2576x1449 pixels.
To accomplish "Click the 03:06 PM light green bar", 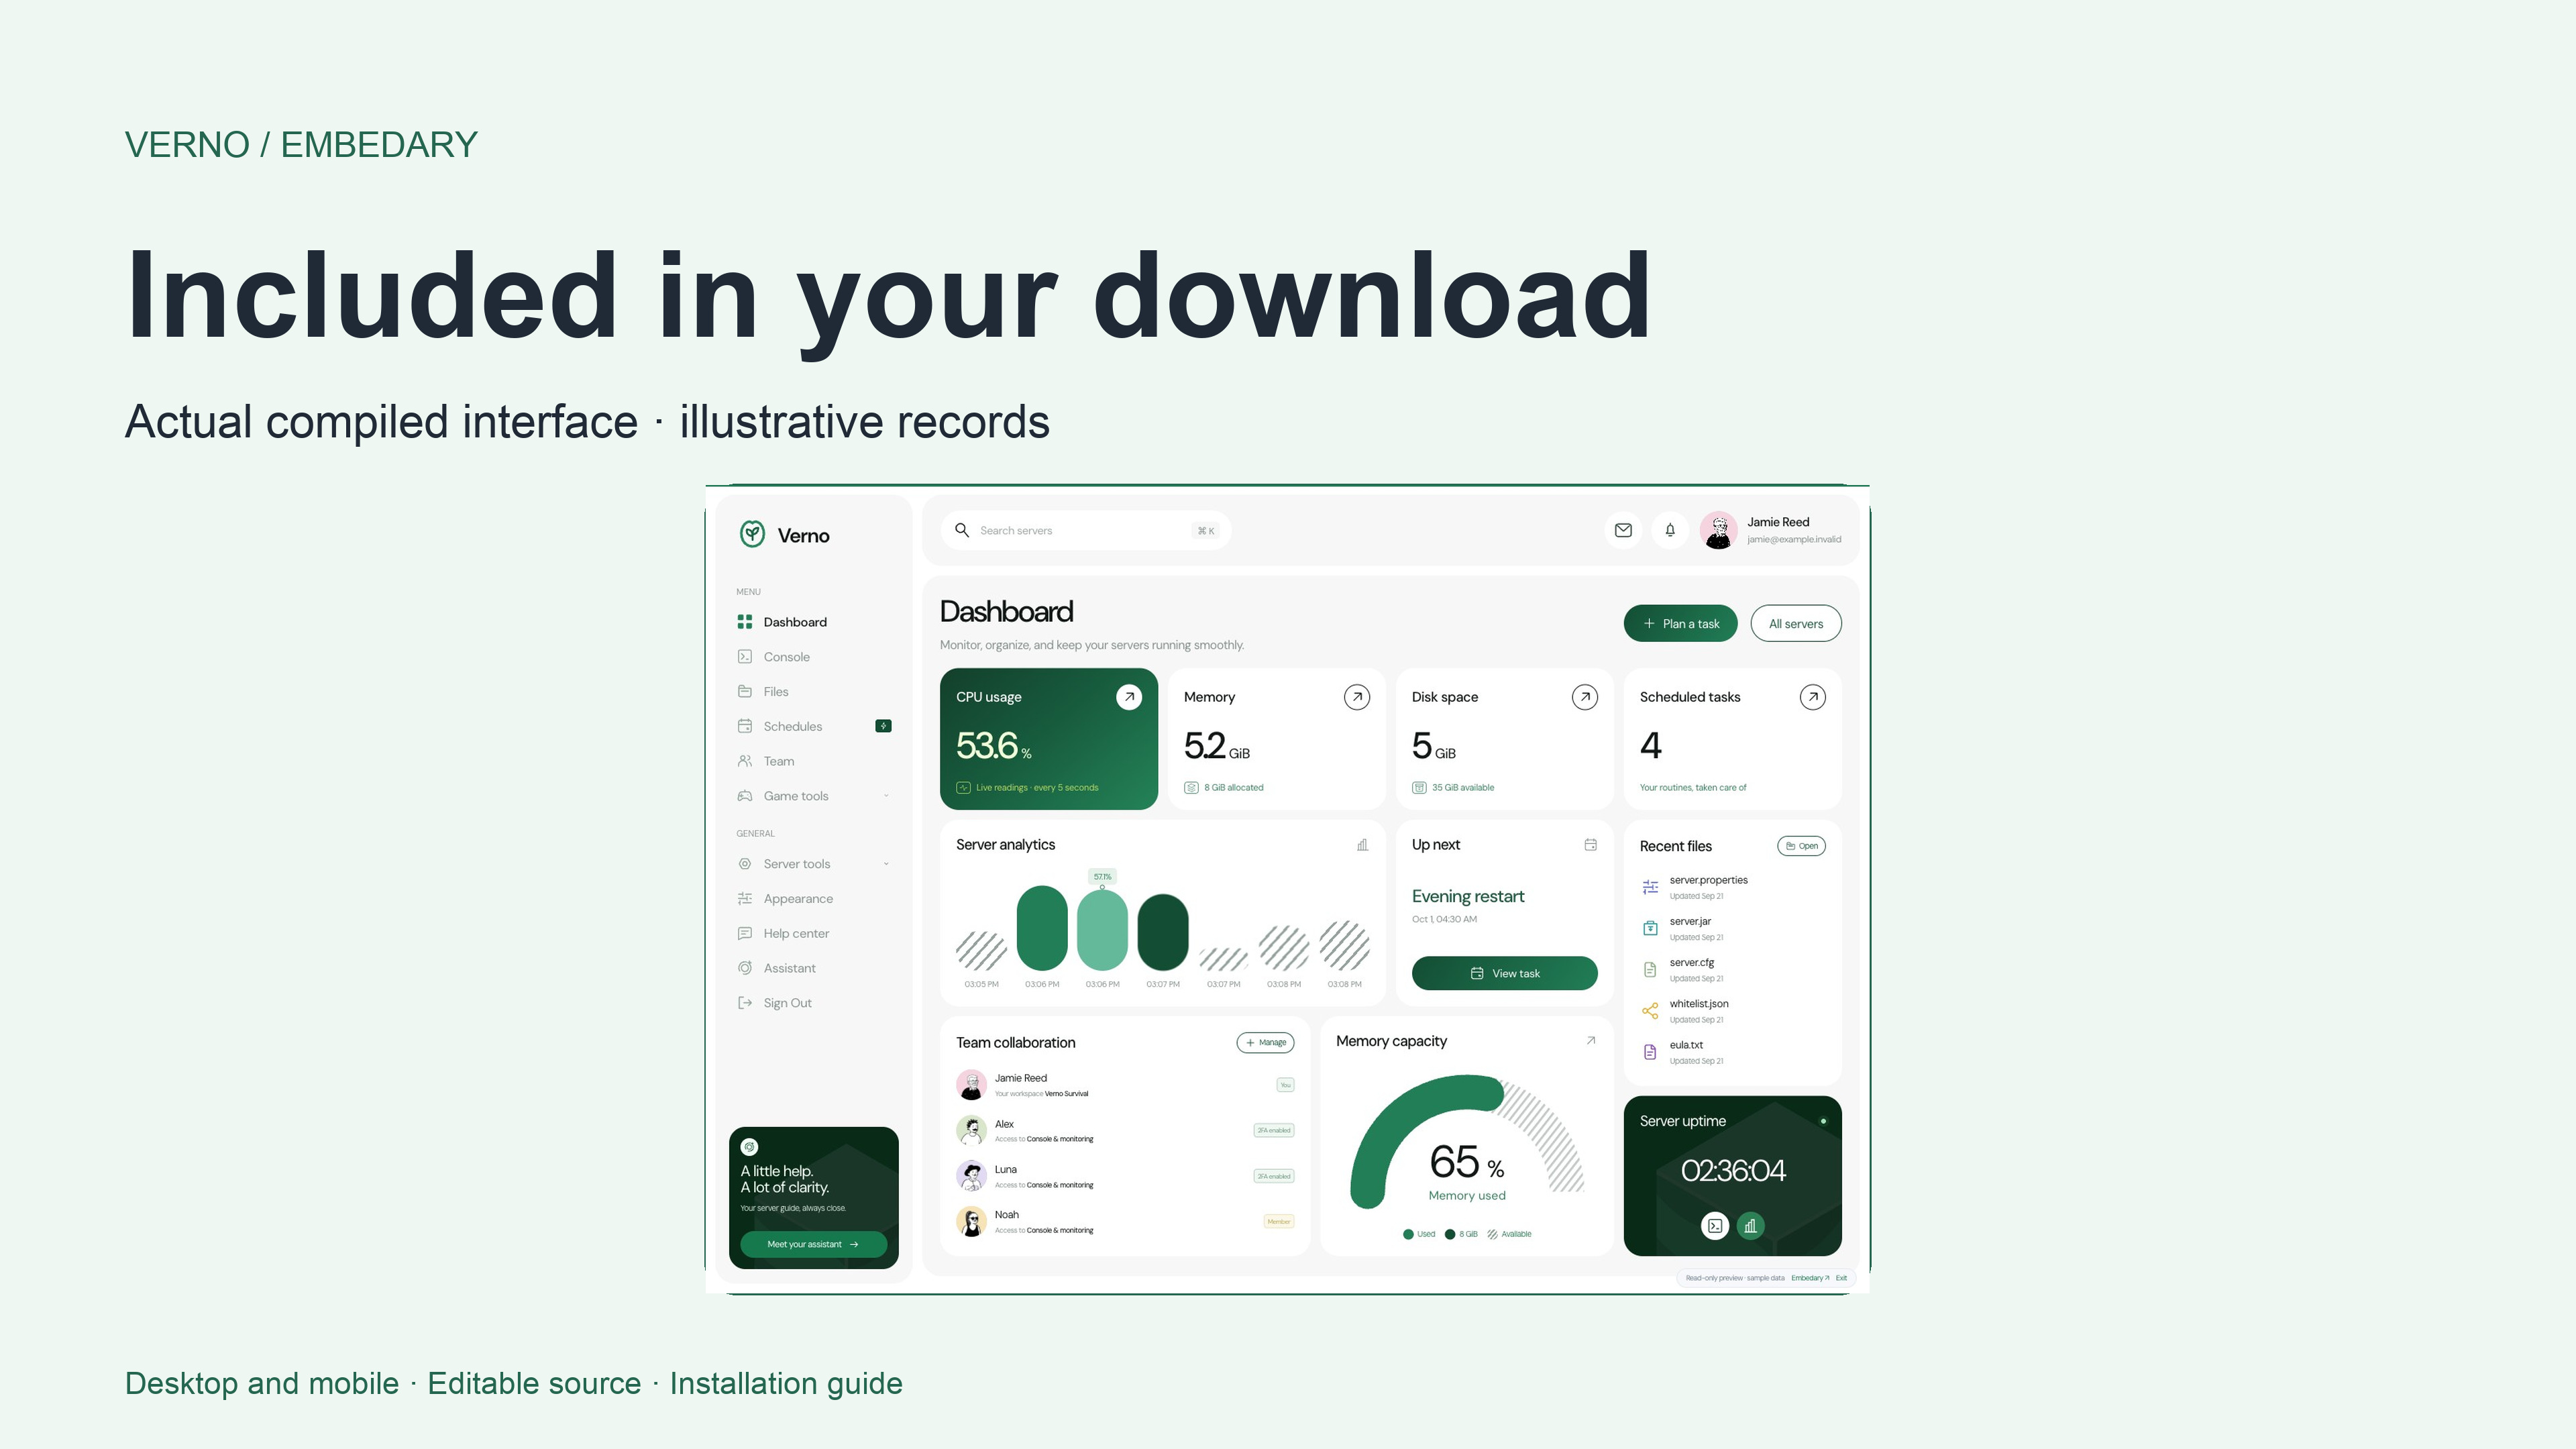I will point(1102,929).
